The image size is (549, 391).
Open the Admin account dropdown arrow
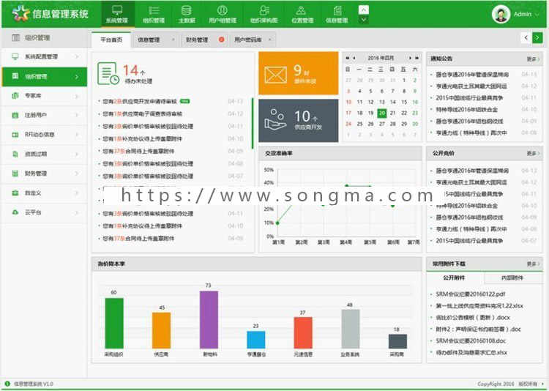click(x=537, y=15)
